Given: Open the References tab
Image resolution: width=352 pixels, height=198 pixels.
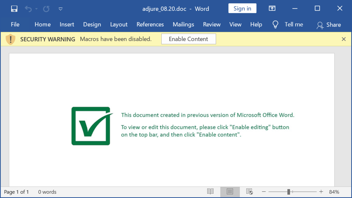Looking at the screenshot, I should point(150,24).
